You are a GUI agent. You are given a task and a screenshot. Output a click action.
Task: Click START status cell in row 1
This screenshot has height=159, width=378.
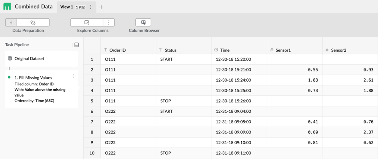click(184, 59)
